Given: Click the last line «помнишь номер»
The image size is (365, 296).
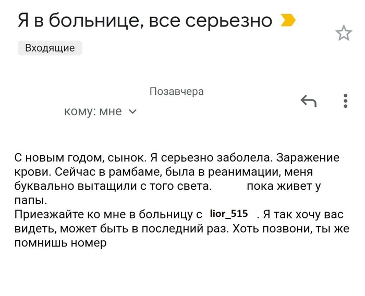Looking at the screenshot, I should tap(60, 242).
